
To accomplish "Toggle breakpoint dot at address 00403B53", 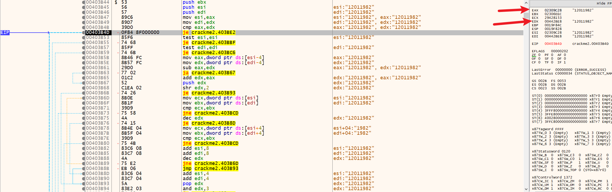I will [84, 38].
